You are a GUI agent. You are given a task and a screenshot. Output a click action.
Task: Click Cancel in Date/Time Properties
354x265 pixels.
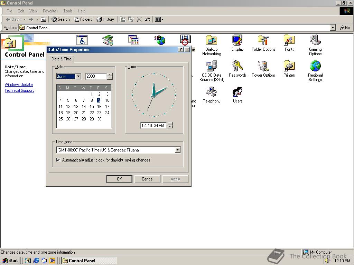[x=147, y=179]
